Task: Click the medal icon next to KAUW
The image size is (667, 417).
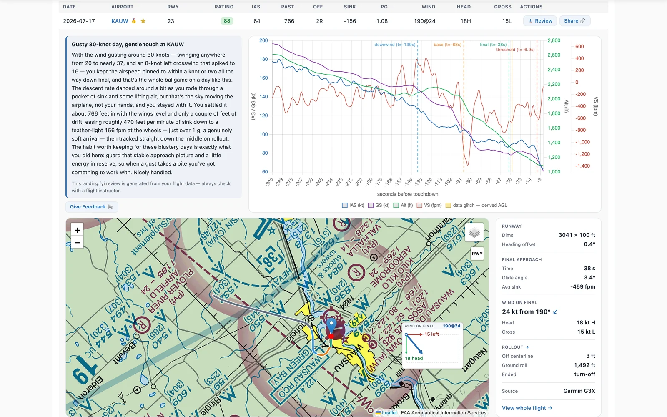Action: coord(134,21)
